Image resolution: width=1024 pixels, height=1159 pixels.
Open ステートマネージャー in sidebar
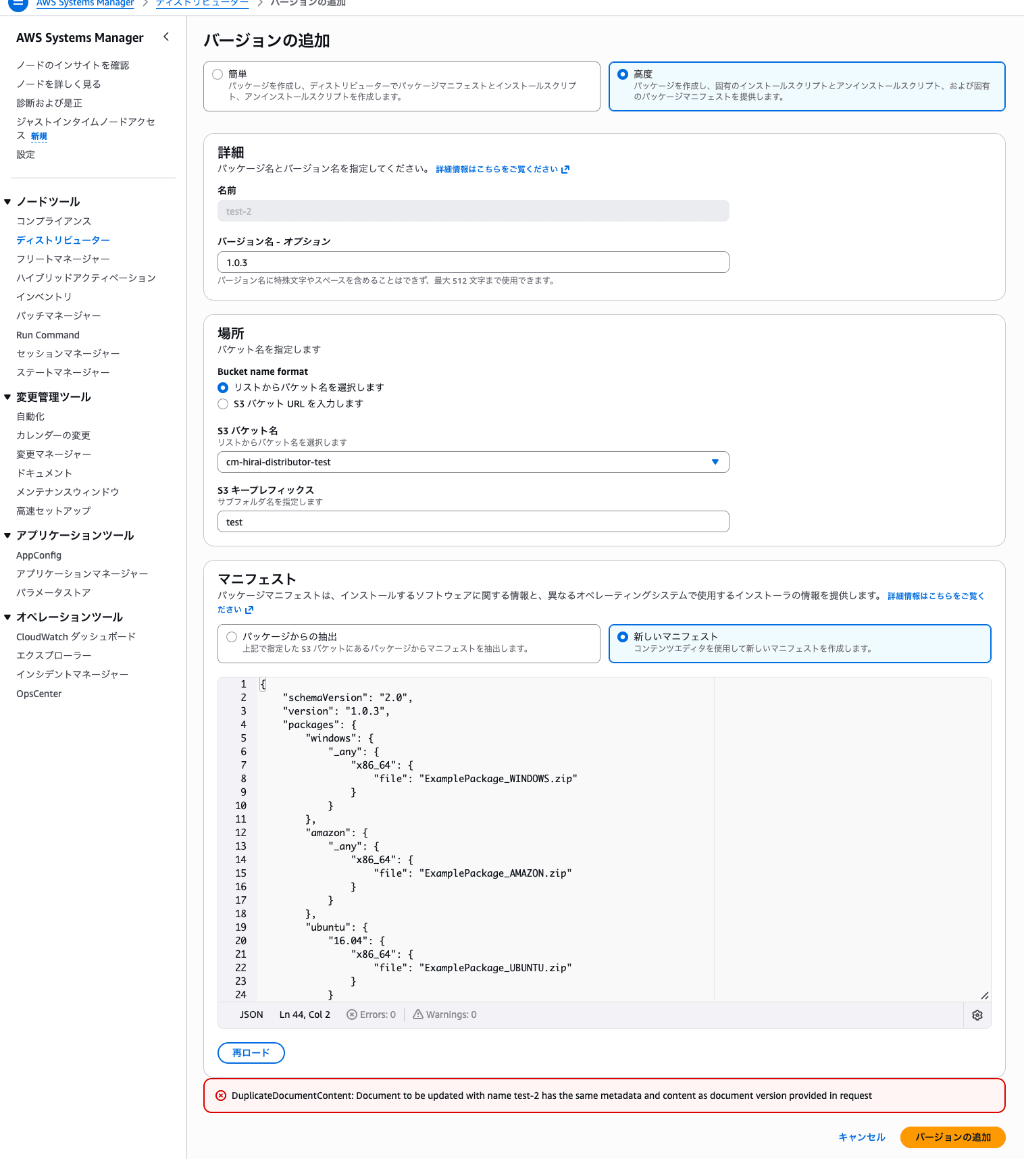click(x=63, y=373)
